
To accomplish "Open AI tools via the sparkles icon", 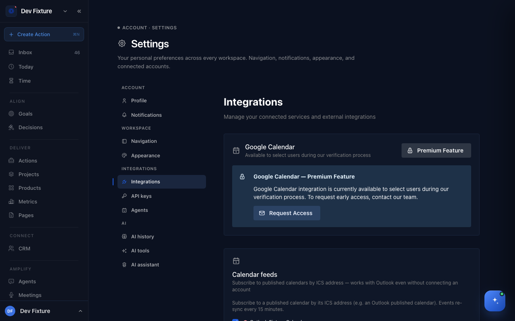I will [x=124, y=250].
